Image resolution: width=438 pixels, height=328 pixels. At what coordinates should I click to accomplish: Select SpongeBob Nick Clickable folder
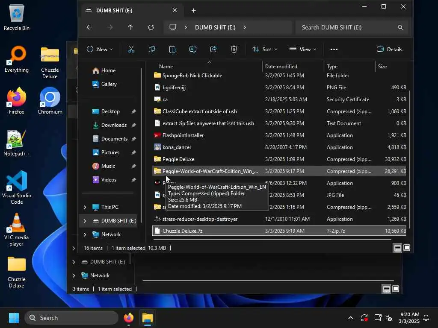coord(279,76)
